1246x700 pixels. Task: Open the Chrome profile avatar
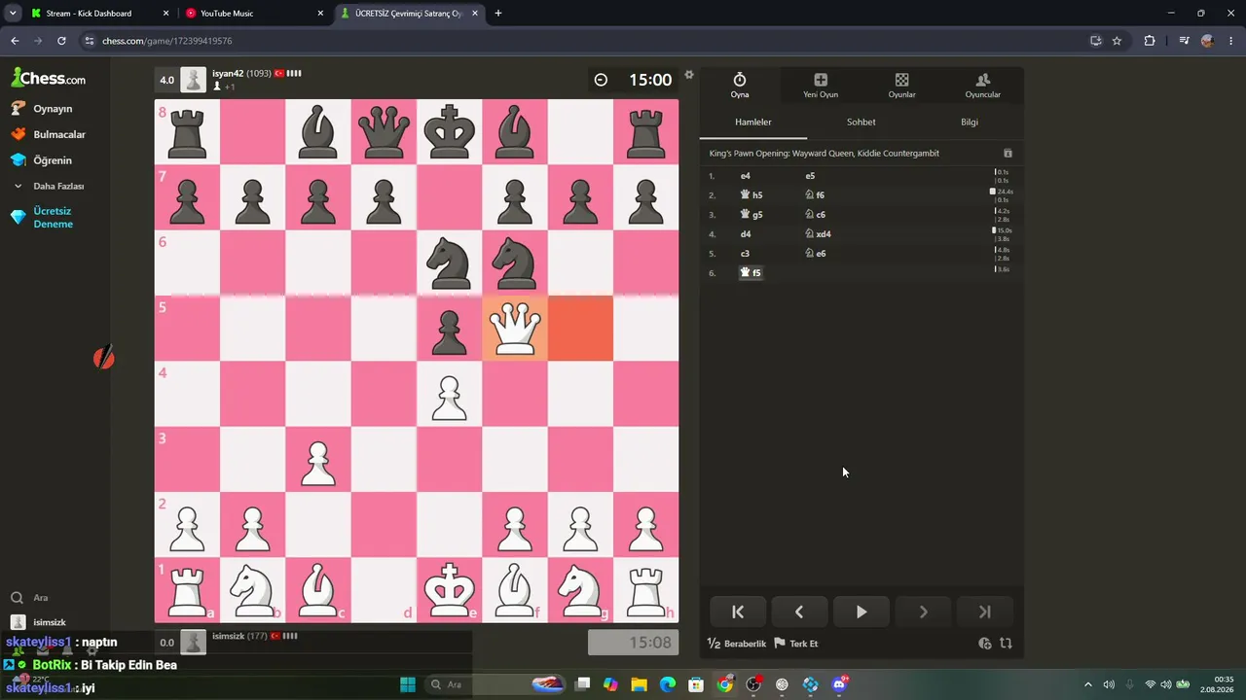pos(1207,41)
